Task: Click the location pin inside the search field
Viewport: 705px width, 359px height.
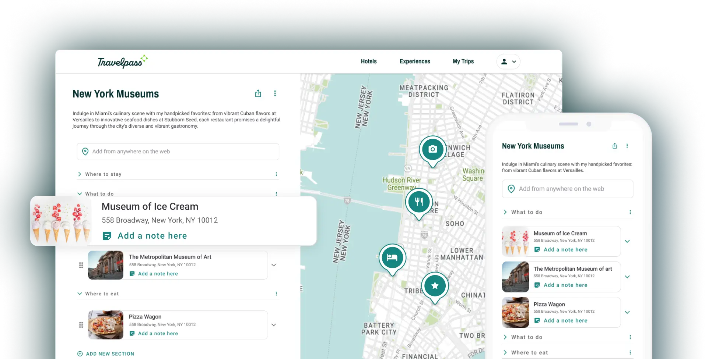Action: coord(85,152)
